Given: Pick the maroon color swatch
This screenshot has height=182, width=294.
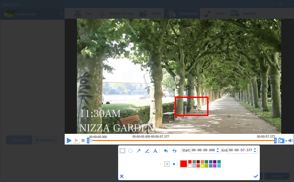Looking at the screenshot, I should point(198,162).
